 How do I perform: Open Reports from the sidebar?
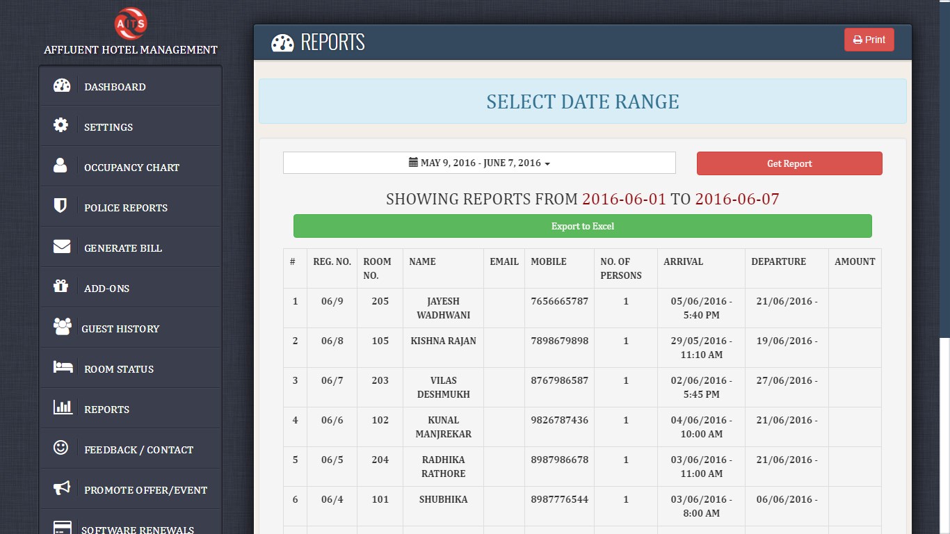coord(131,409)
